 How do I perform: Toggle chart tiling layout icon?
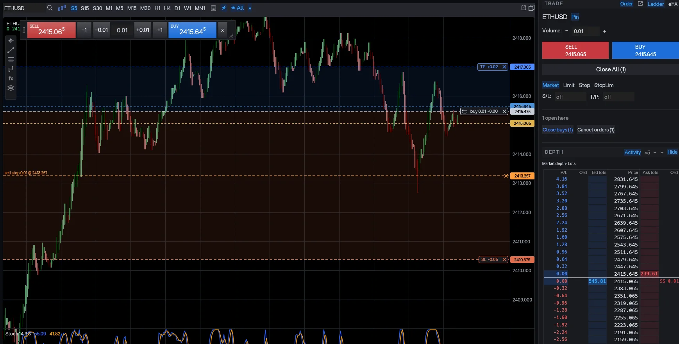531,8
